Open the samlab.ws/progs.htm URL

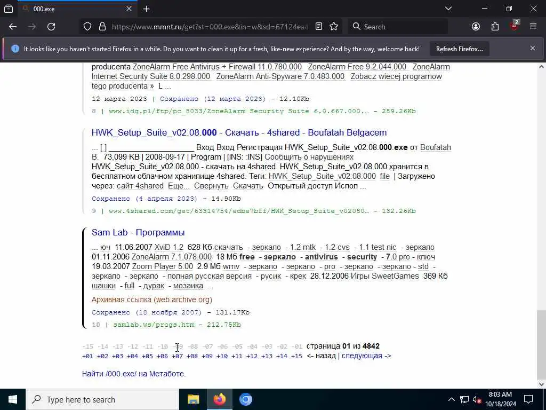coord(154,325)
